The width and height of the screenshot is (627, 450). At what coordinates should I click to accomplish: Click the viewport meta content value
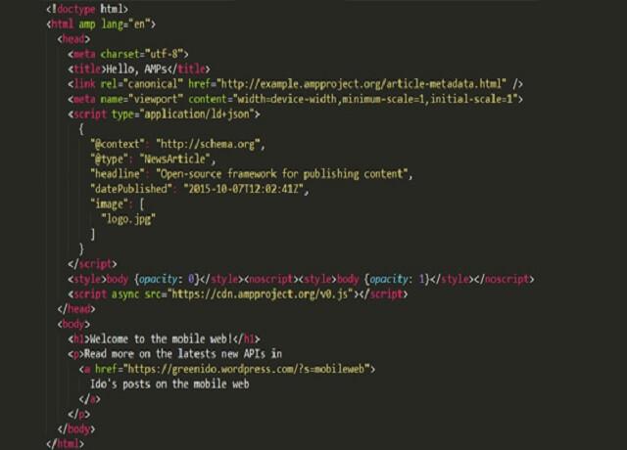[x=375, y=99]
